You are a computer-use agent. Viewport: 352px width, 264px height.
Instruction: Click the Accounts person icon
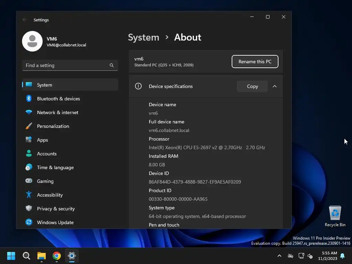coord(29,154)
